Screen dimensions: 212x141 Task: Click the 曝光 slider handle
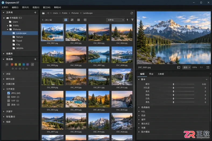173,84
